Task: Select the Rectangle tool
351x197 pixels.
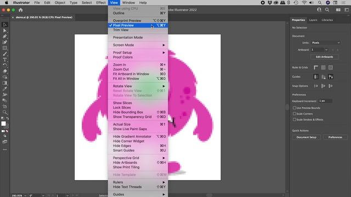Action: coord(5,48)
